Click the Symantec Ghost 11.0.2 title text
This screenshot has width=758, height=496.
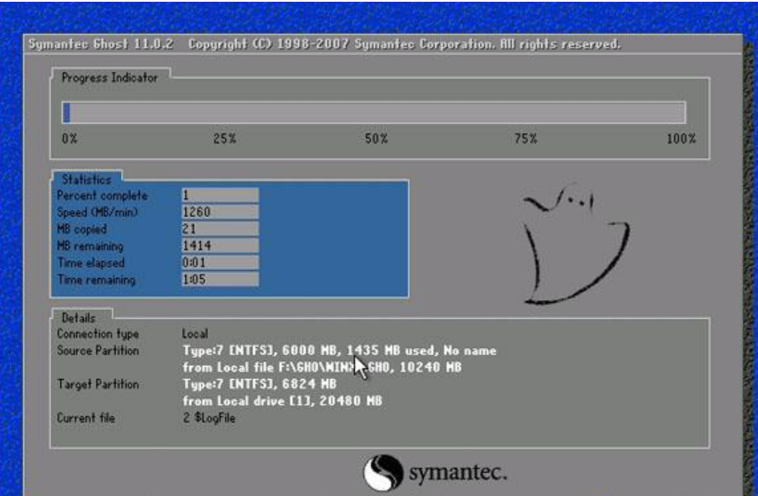(101, 44)
